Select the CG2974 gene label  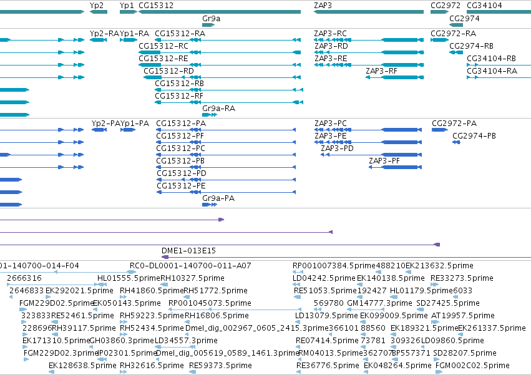pos(464,19)
